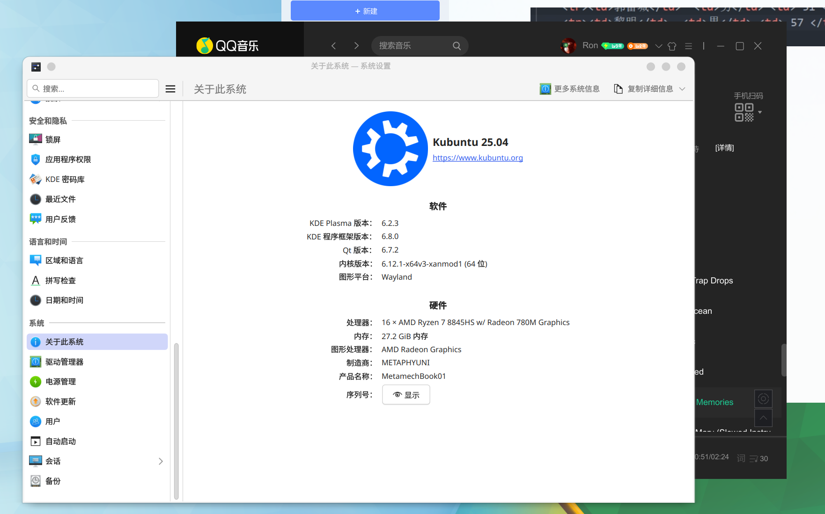Viewport: 825px width, 514px height.
Task: Open KDE 密码库 wallet settings
Action: coord(97,179)
